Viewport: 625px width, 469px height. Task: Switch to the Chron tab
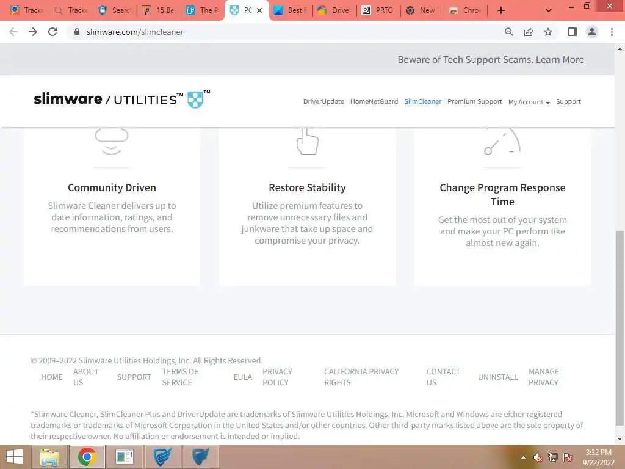(466, 10)
